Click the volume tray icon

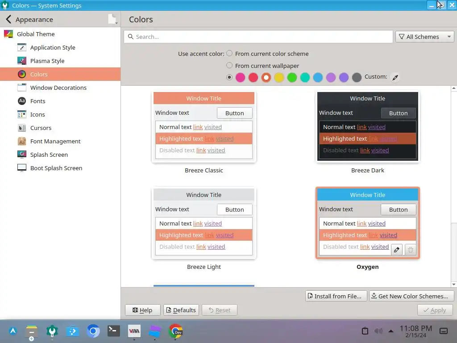tap(378, 331)
